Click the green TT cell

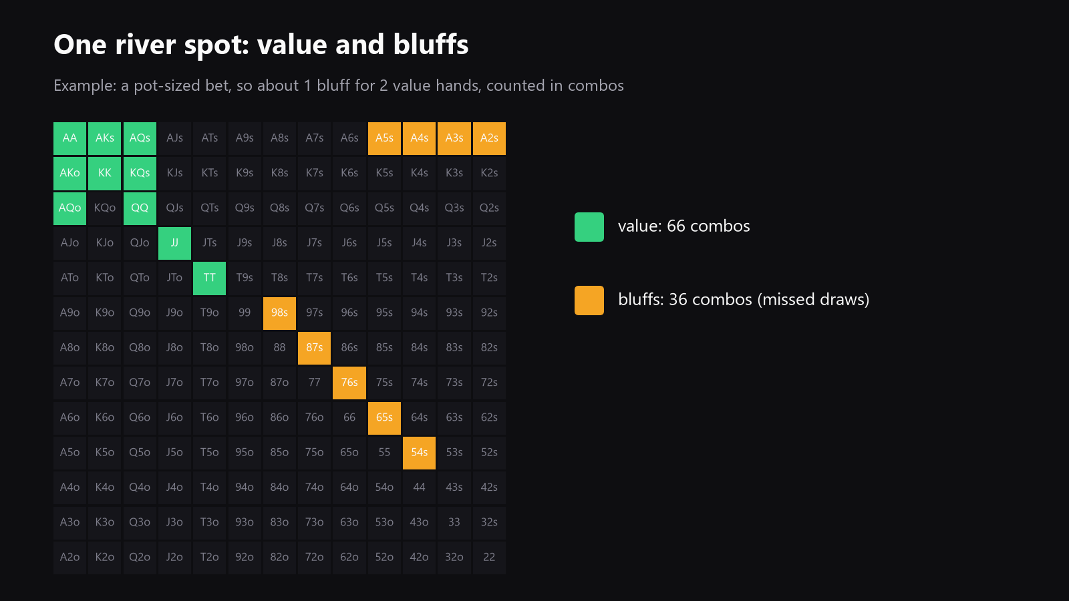[210, 278]
